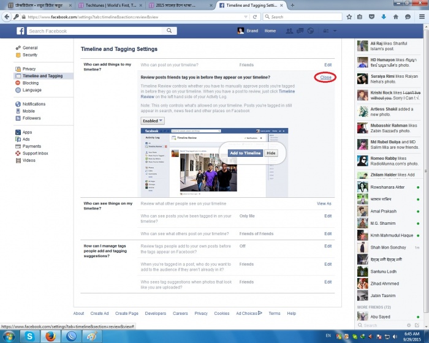Click the Pocket icon in toolbar

pyautogui.click(x=371, y=17)
